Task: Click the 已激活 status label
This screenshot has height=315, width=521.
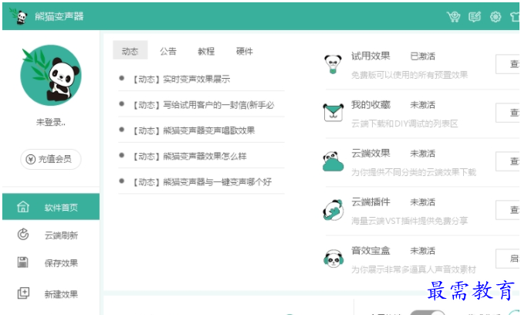Action: [423, 56]
